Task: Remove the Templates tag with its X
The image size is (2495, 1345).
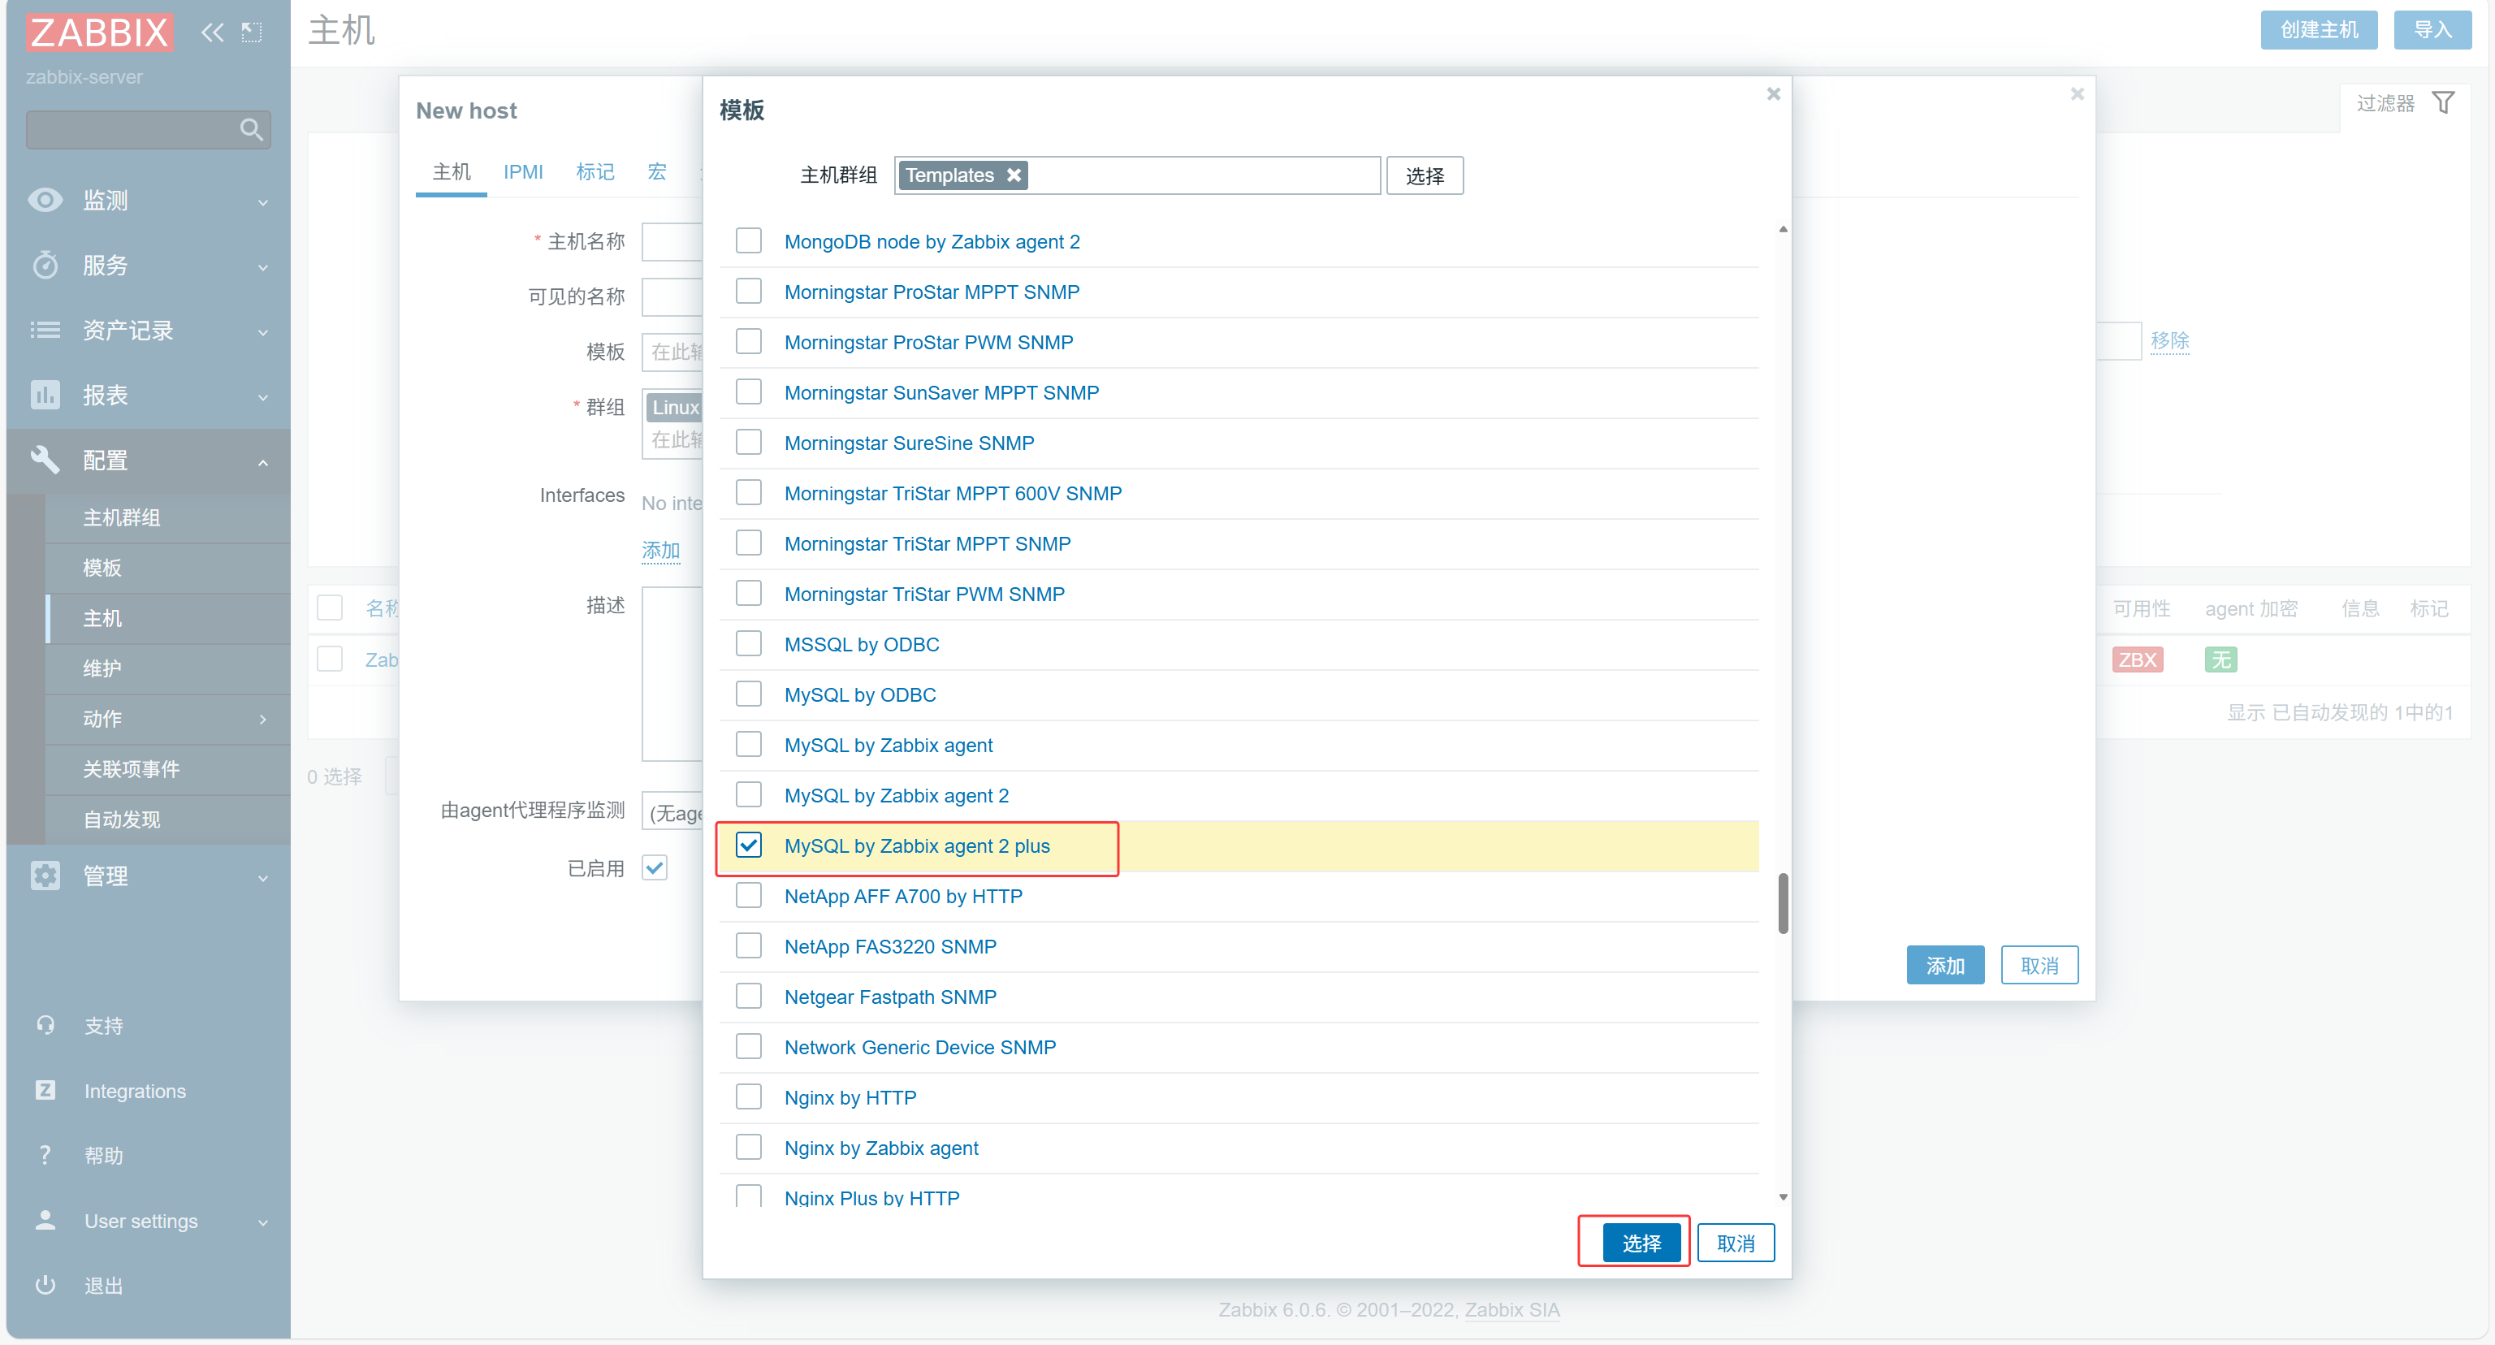Action: click(1013, 175)
